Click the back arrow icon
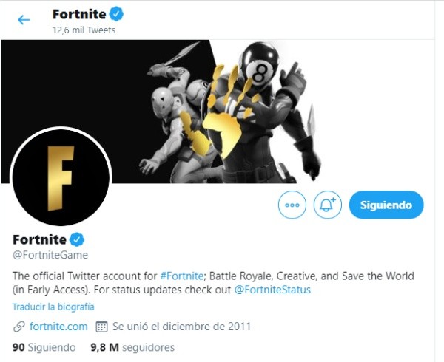Screen dimensions: 444x362 click(x=24, y=20)
